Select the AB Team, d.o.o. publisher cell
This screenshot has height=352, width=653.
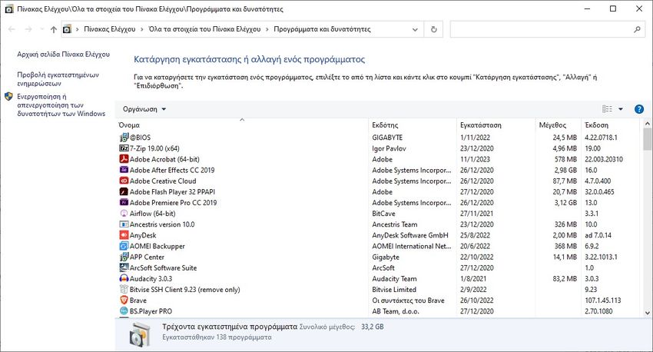click(396, 311)
